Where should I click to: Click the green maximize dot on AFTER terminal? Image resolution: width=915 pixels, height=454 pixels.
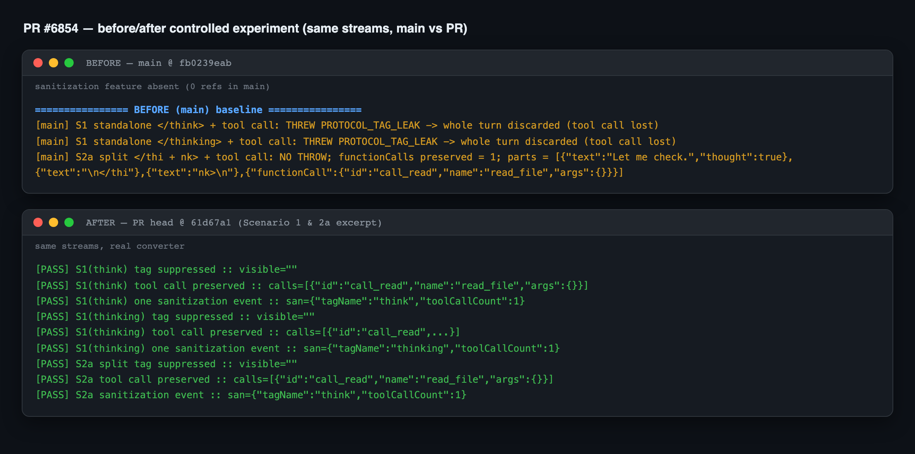(x=69, y=222)
